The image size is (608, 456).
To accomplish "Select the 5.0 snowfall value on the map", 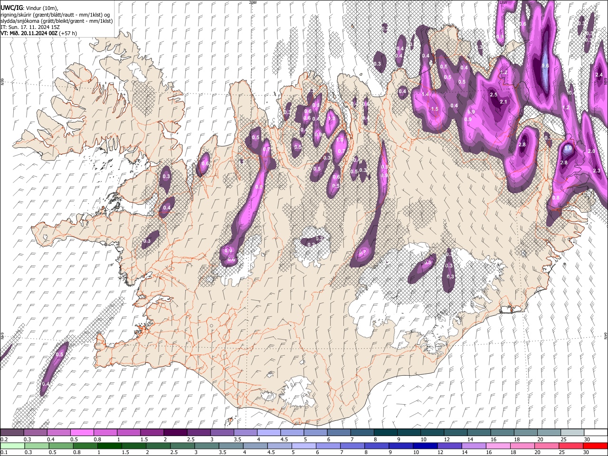I will click(568, 148).
